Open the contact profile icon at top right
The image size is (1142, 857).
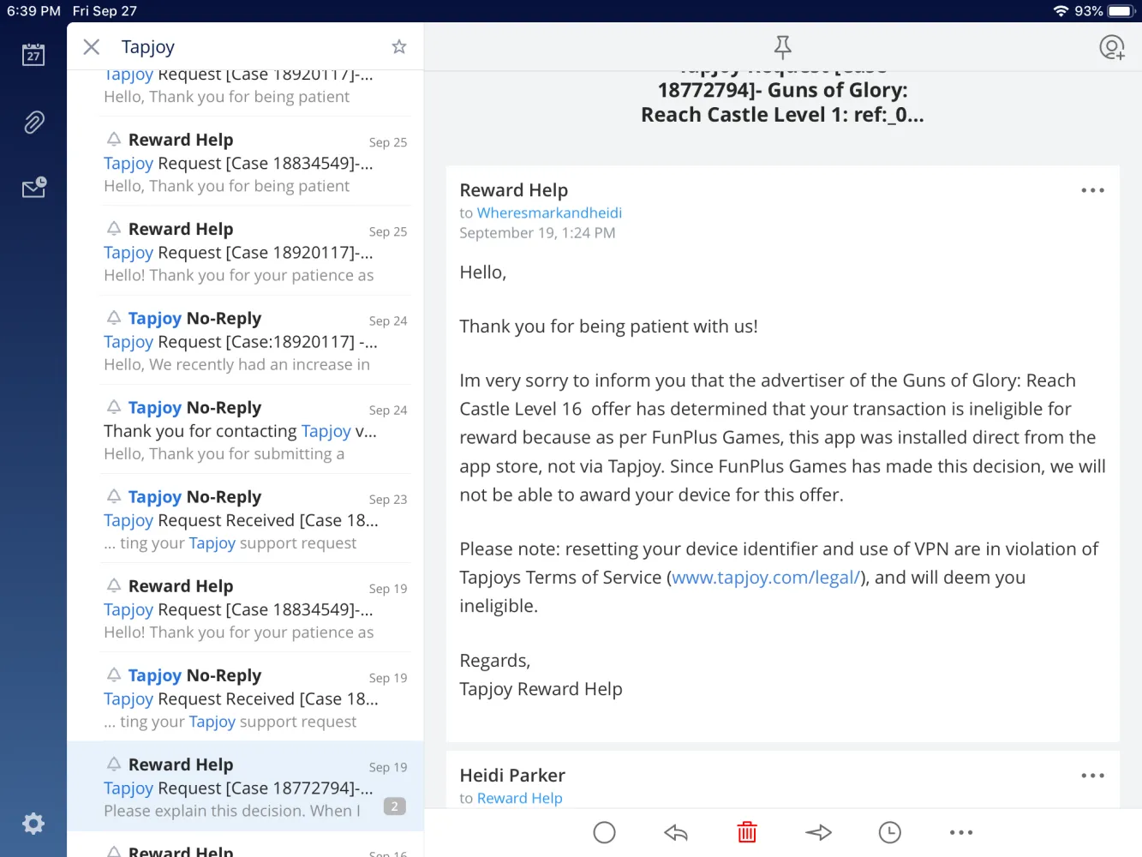pos(1111,47)
